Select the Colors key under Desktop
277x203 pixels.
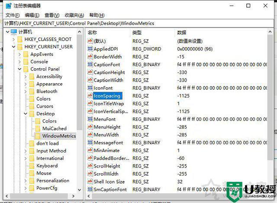(49, 121)
